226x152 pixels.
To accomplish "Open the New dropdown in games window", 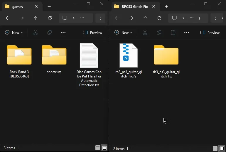I will (x=14, y=32).
